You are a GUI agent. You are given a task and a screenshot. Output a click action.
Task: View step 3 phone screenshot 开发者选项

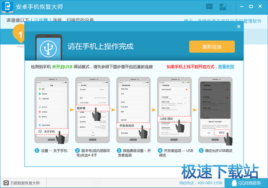(133, 110)
